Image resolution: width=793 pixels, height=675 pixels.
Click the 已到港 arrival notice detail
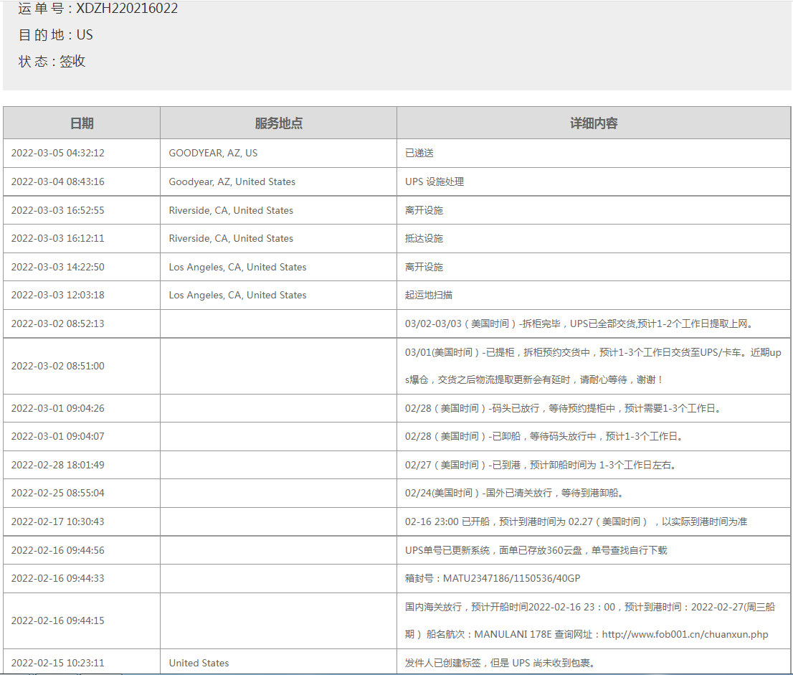tap(541, 465)
